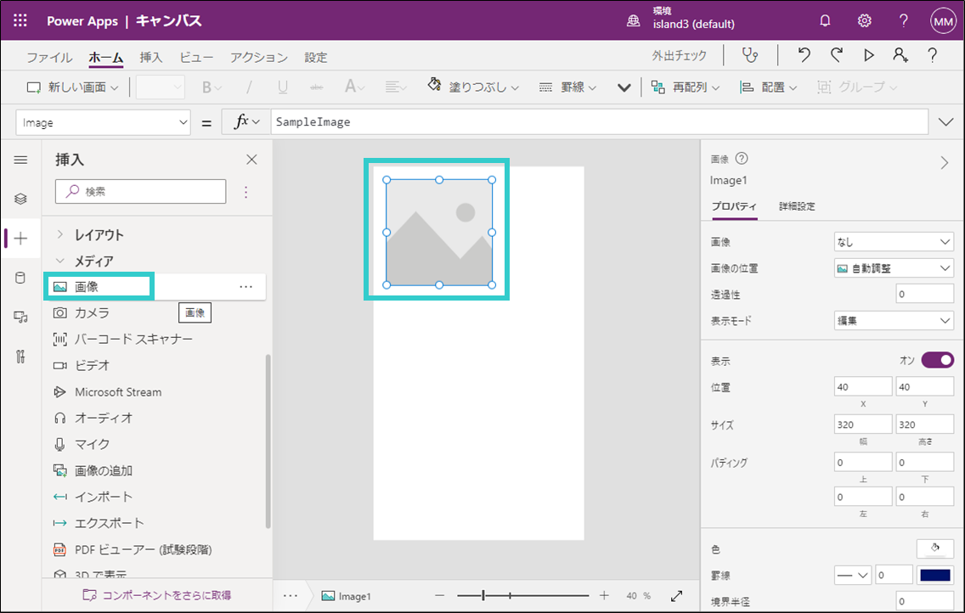This screenshot has height=613, width=965.
Task: Open the アクション tab
Action: coord(258,57)
